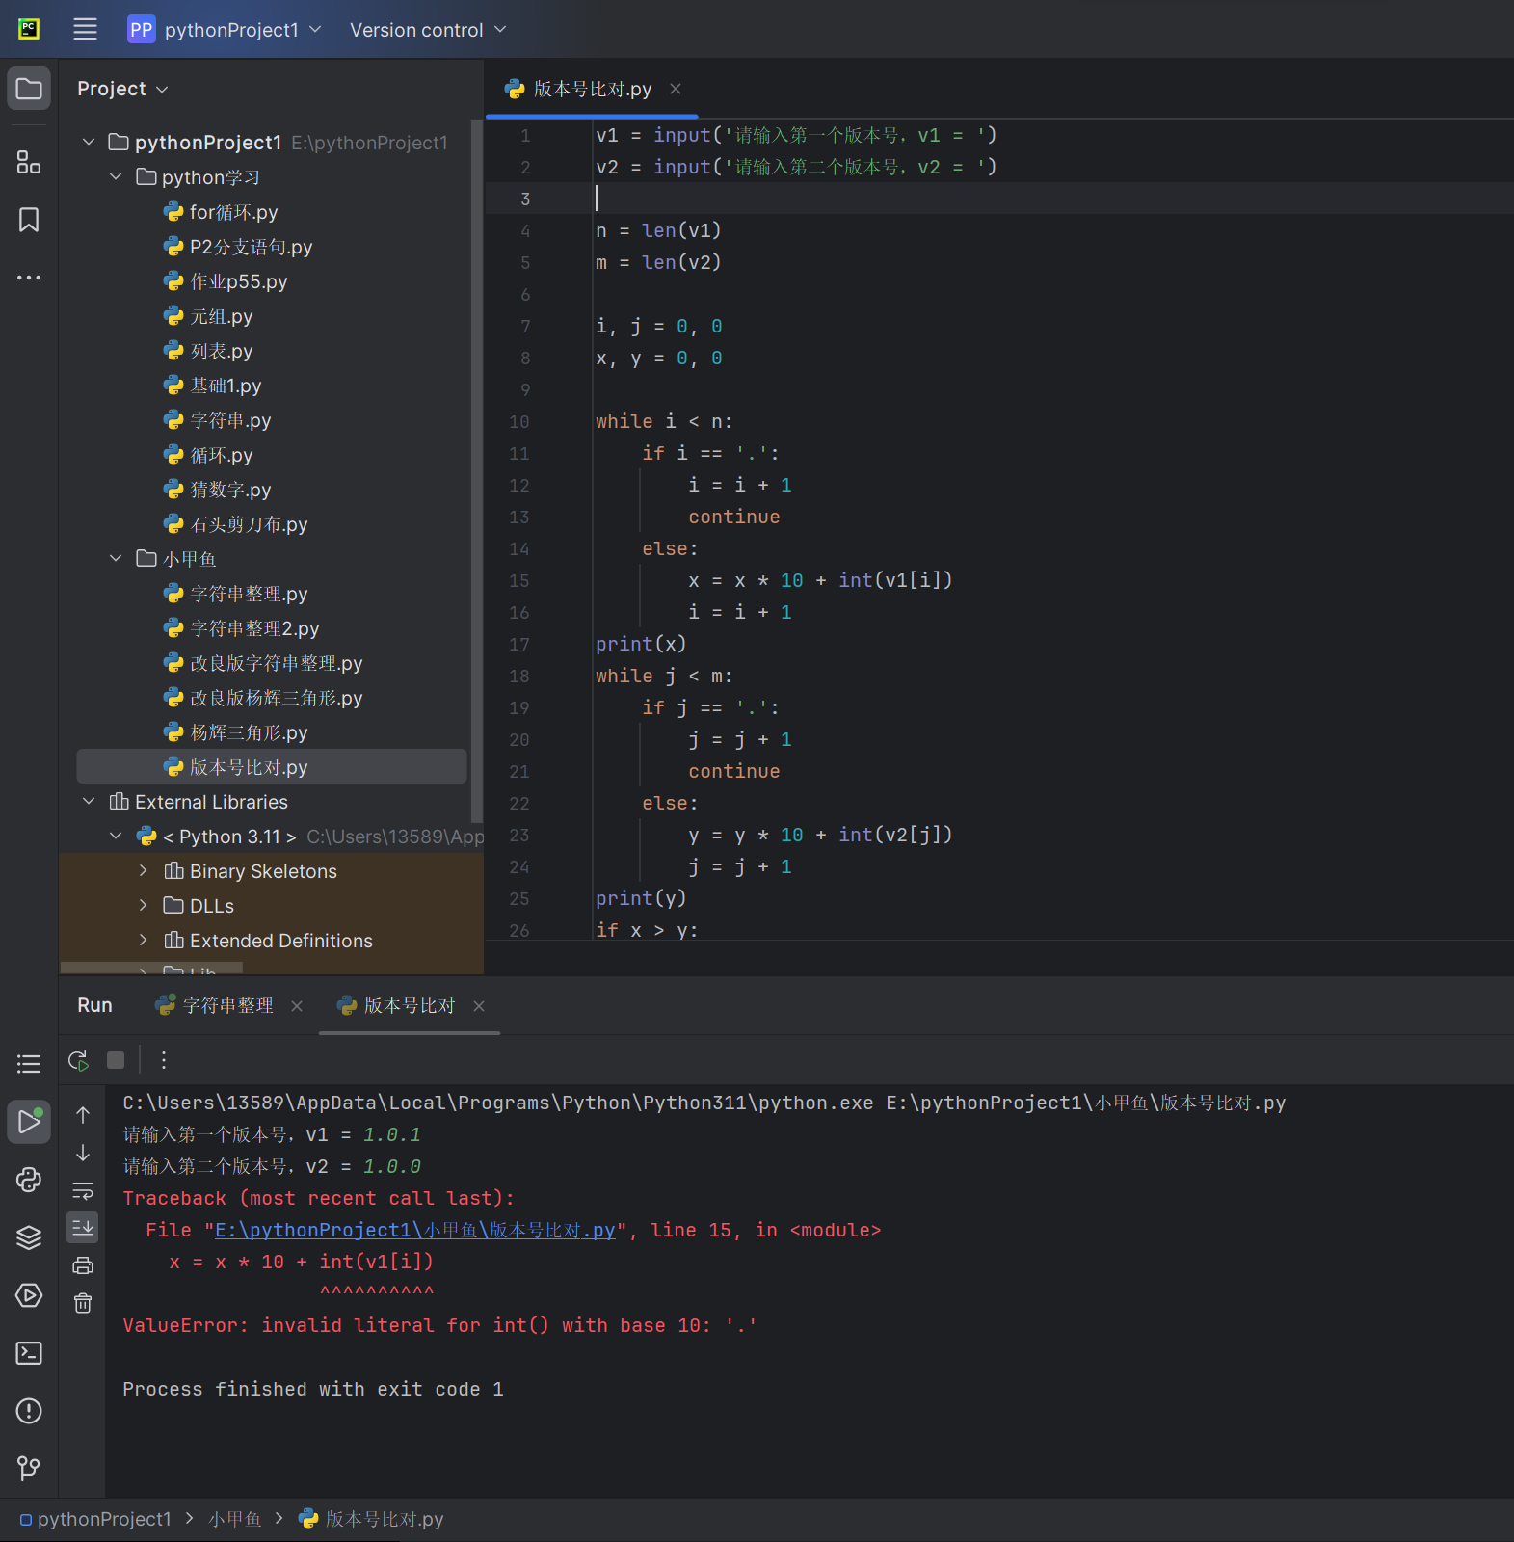The image size is (1514, 1542).
Task: Open the Structure tool window icon
Action: pyautogui.click(x=29, y=162)
